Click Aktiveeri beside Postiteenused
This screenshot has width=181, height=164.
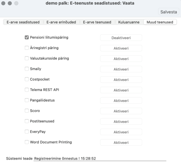click(121, 122)
